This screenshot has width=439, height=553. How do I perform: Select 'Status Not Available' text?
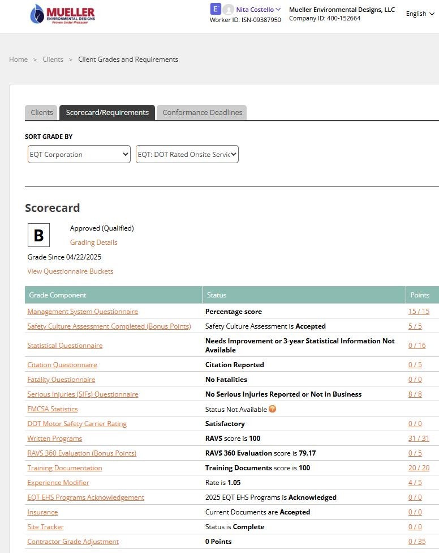[x=236, y=410]
